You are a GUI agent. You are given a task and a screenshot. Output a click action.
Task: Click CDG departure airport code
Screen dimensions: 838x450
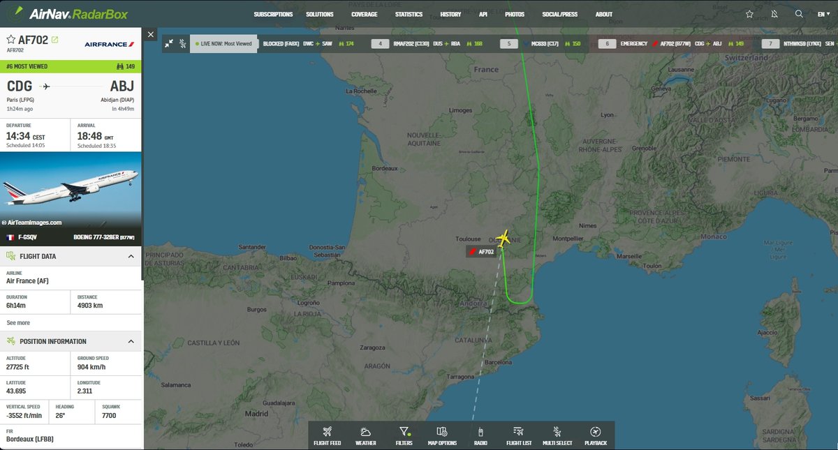point(20,87)
